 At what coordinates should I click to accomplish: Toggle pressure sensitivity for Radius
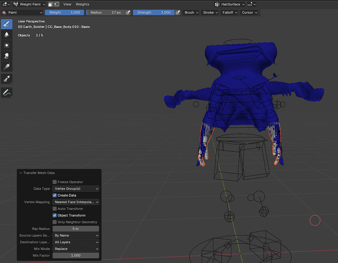[128, 13]
